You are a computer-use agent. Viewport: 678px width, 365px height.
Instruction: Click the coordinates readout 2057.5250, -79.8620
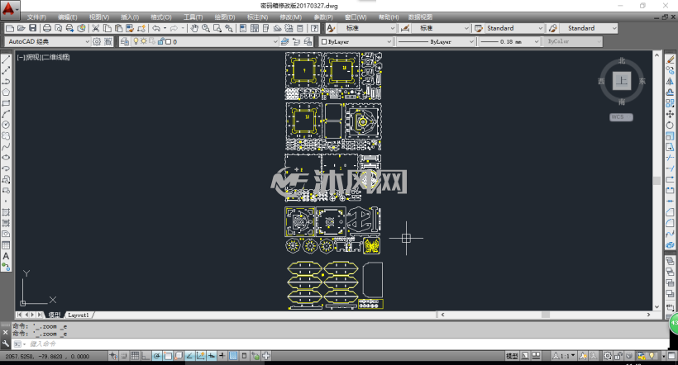(x=48, y=357)
